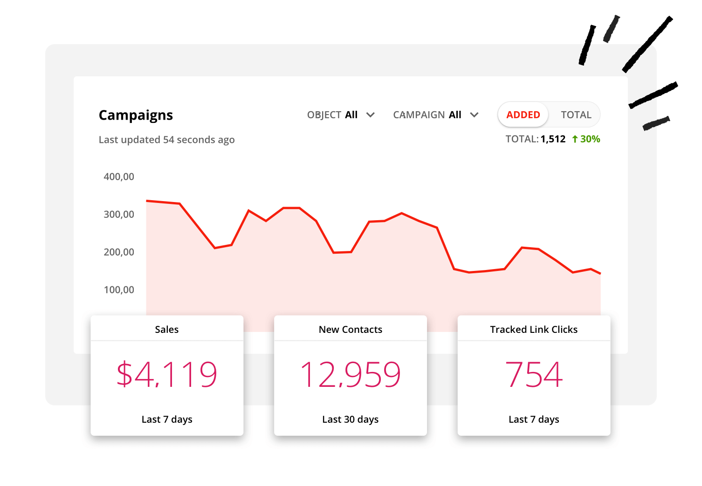Switch the view toggle to TOTAL
The image size is (702, 486).
(x=576, y=115)
